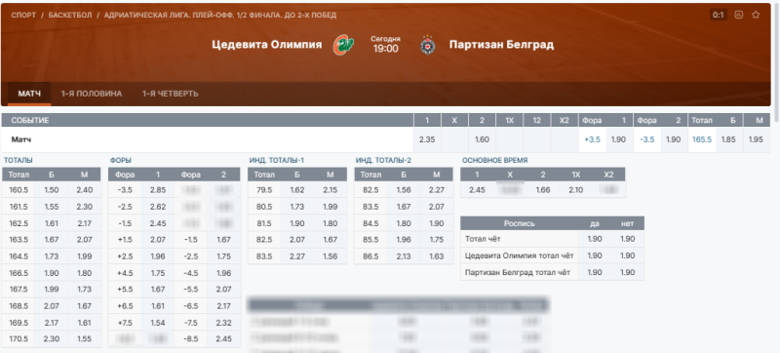
Task: Choose over 166.5 total in ТОТАЛЫ
Action: [52, 273]
